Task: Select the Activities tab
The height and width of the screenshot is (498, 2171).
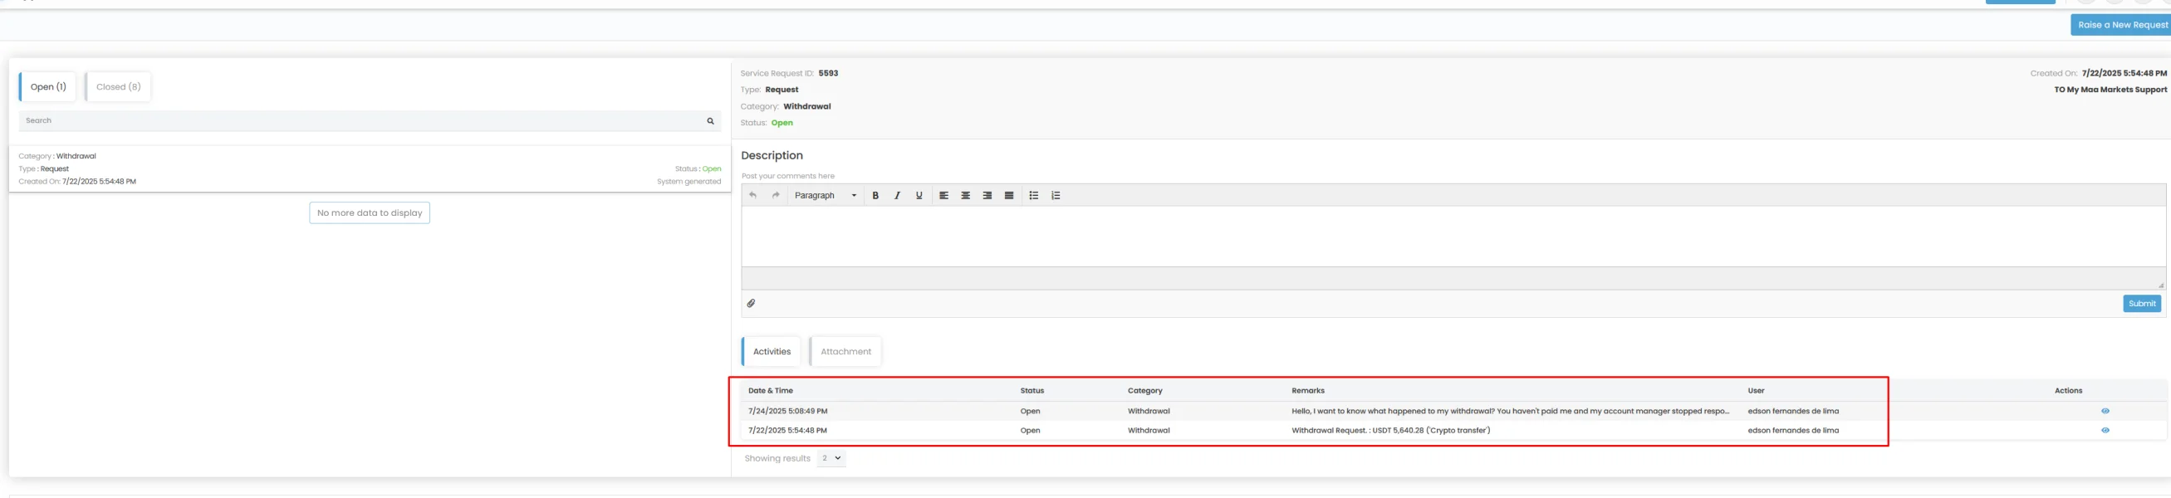Action: 771,352
